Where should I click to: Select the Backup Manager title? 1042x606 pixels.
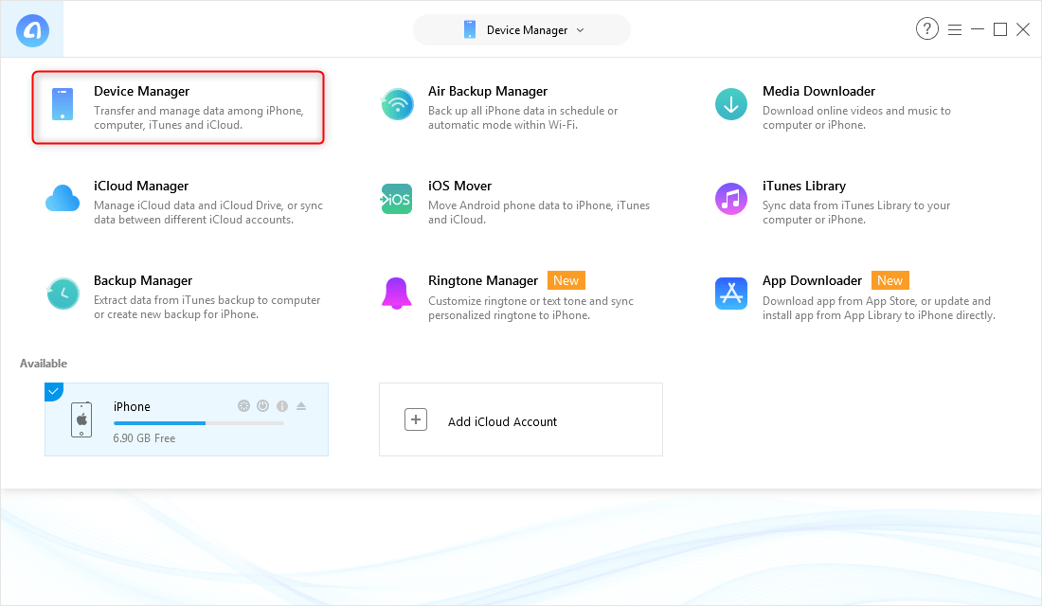[x=143, y=280]
